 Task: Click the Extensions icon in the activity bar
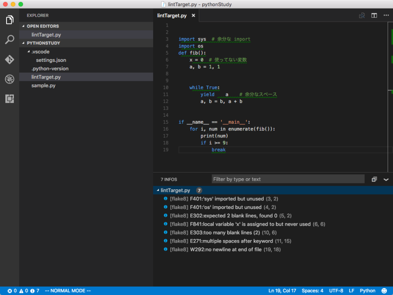(9, 98)
